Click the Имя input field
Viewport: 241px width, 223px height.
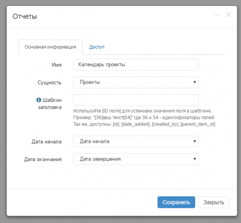(136, 64)
